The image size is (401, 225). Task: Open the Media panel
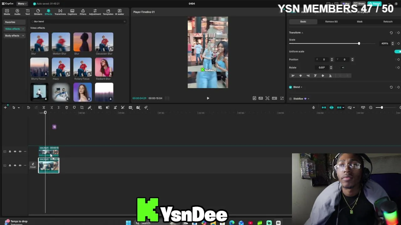(x=7, y=12)
